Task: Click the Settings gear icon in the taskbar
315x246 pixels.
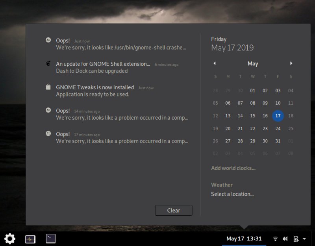Action: coord(9,239)
